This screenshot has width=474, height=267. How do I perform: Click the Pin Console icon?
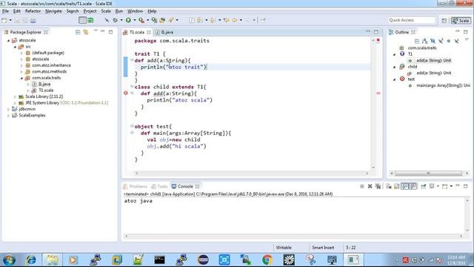[423, 186]
